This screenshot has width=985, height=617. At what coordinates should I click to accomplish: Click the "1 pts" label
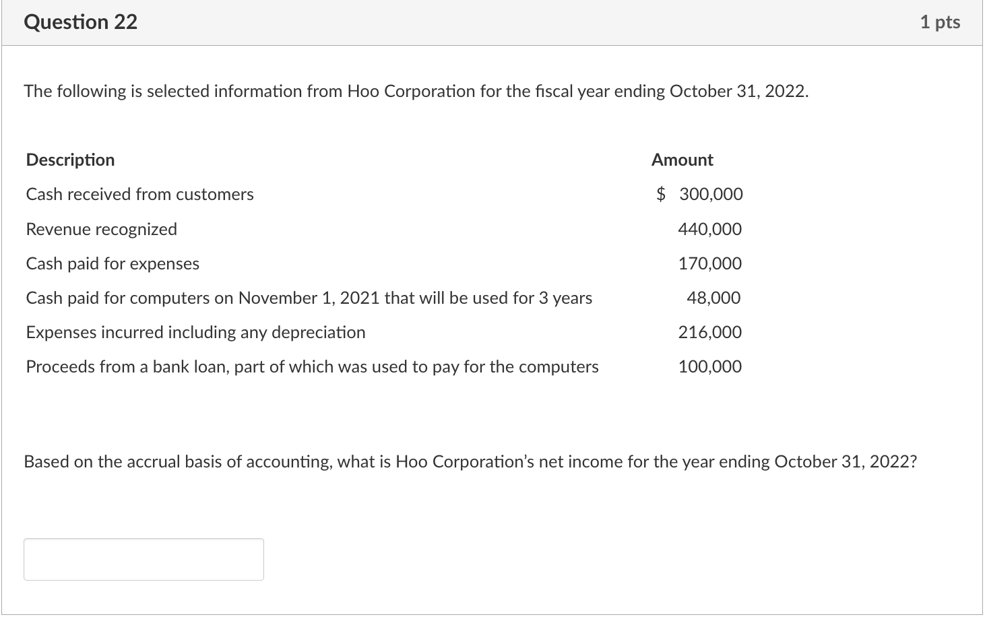941,21
